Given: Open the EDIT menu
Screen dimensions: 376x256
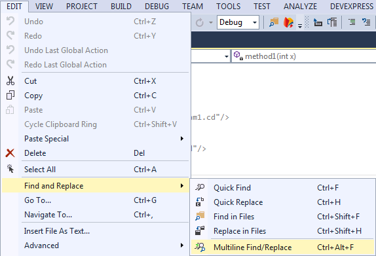Looking at the screenshot, I should [x=14, y=7].
